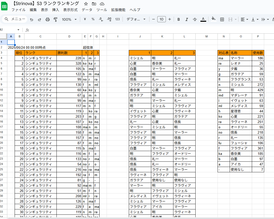Screen dimensions: 274x219
Task: Open the 表示形式 menu
Action: coord(70,10)
